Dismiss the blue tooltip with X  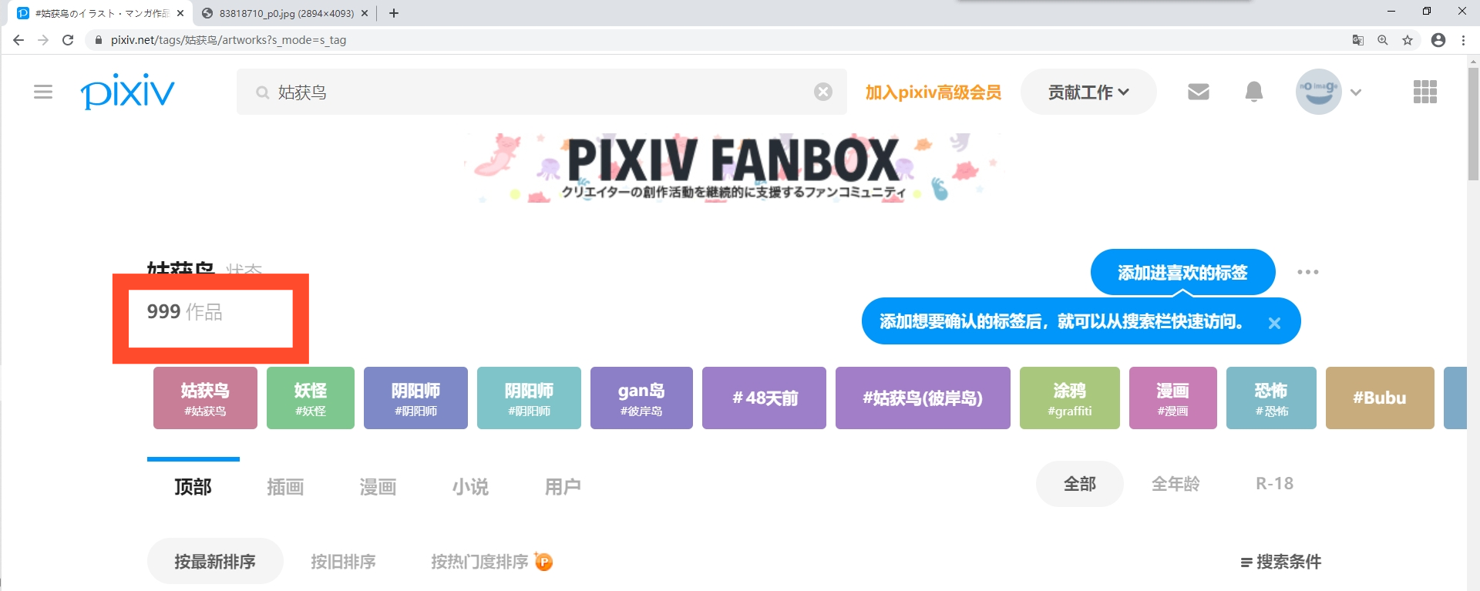pos(1274,323)
